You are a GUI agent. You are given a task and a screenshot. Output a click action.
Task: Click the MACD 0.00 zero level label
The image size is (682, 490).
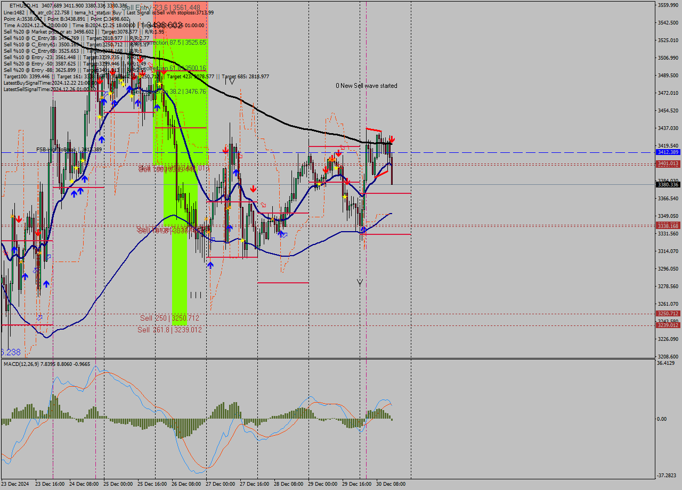[662, 419]
